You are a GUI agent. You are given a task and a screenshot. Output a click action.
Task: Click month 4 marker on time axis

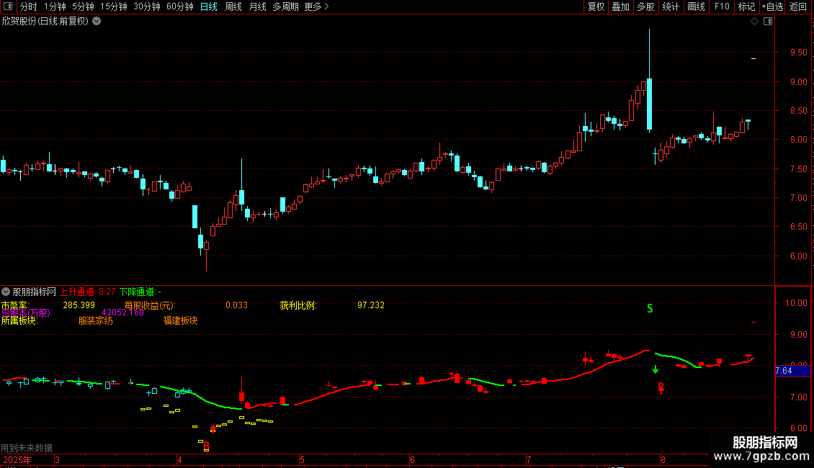tap(179, 459)
